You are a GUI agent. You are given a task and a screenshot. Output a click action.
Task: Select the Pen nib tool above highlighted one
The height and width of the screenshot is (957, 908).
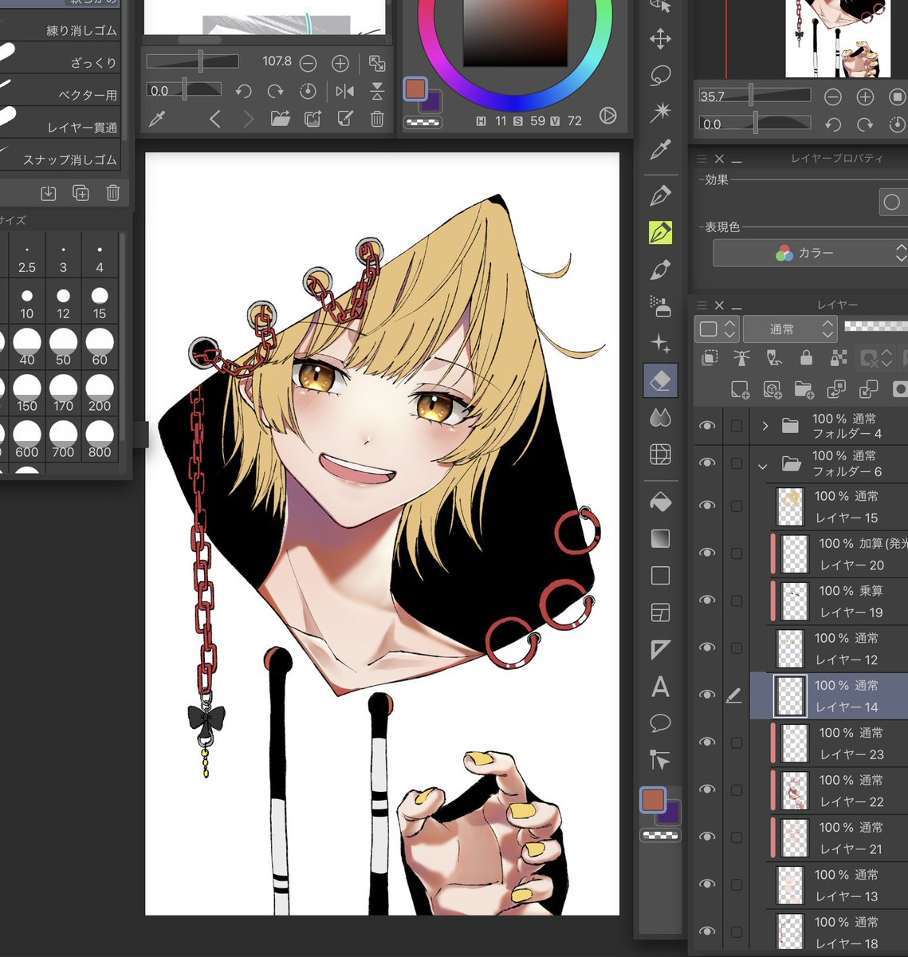coord(660,195)
